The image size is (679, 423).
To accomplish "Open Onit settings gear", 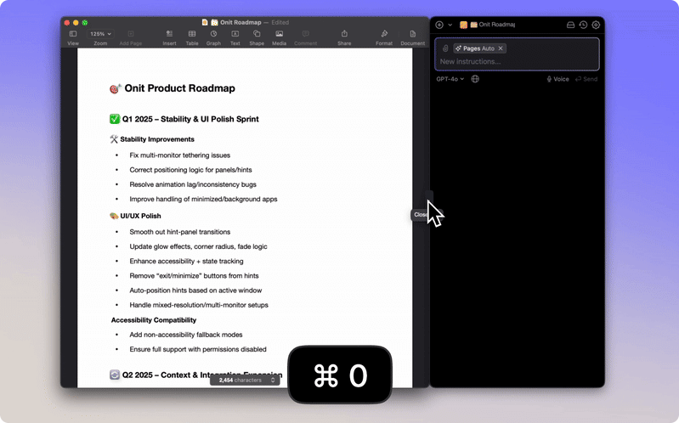I will [596, 25].
